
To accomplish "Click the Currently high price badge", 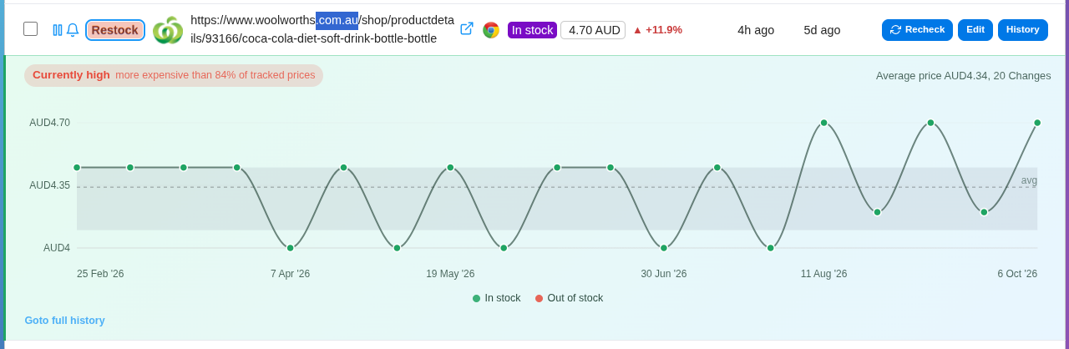I will 174,75.
